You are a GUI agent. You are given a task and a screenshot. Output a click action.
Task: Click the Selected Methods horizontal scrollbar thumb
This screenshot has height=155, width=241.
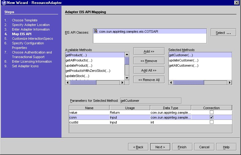[189, 83]
